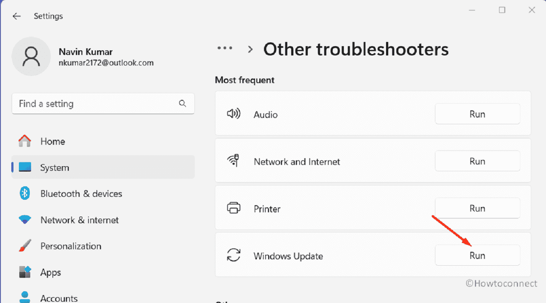Click the Bluetooth icon in sidebar
This screenshot has width=546, height=303.
[25, 193]
